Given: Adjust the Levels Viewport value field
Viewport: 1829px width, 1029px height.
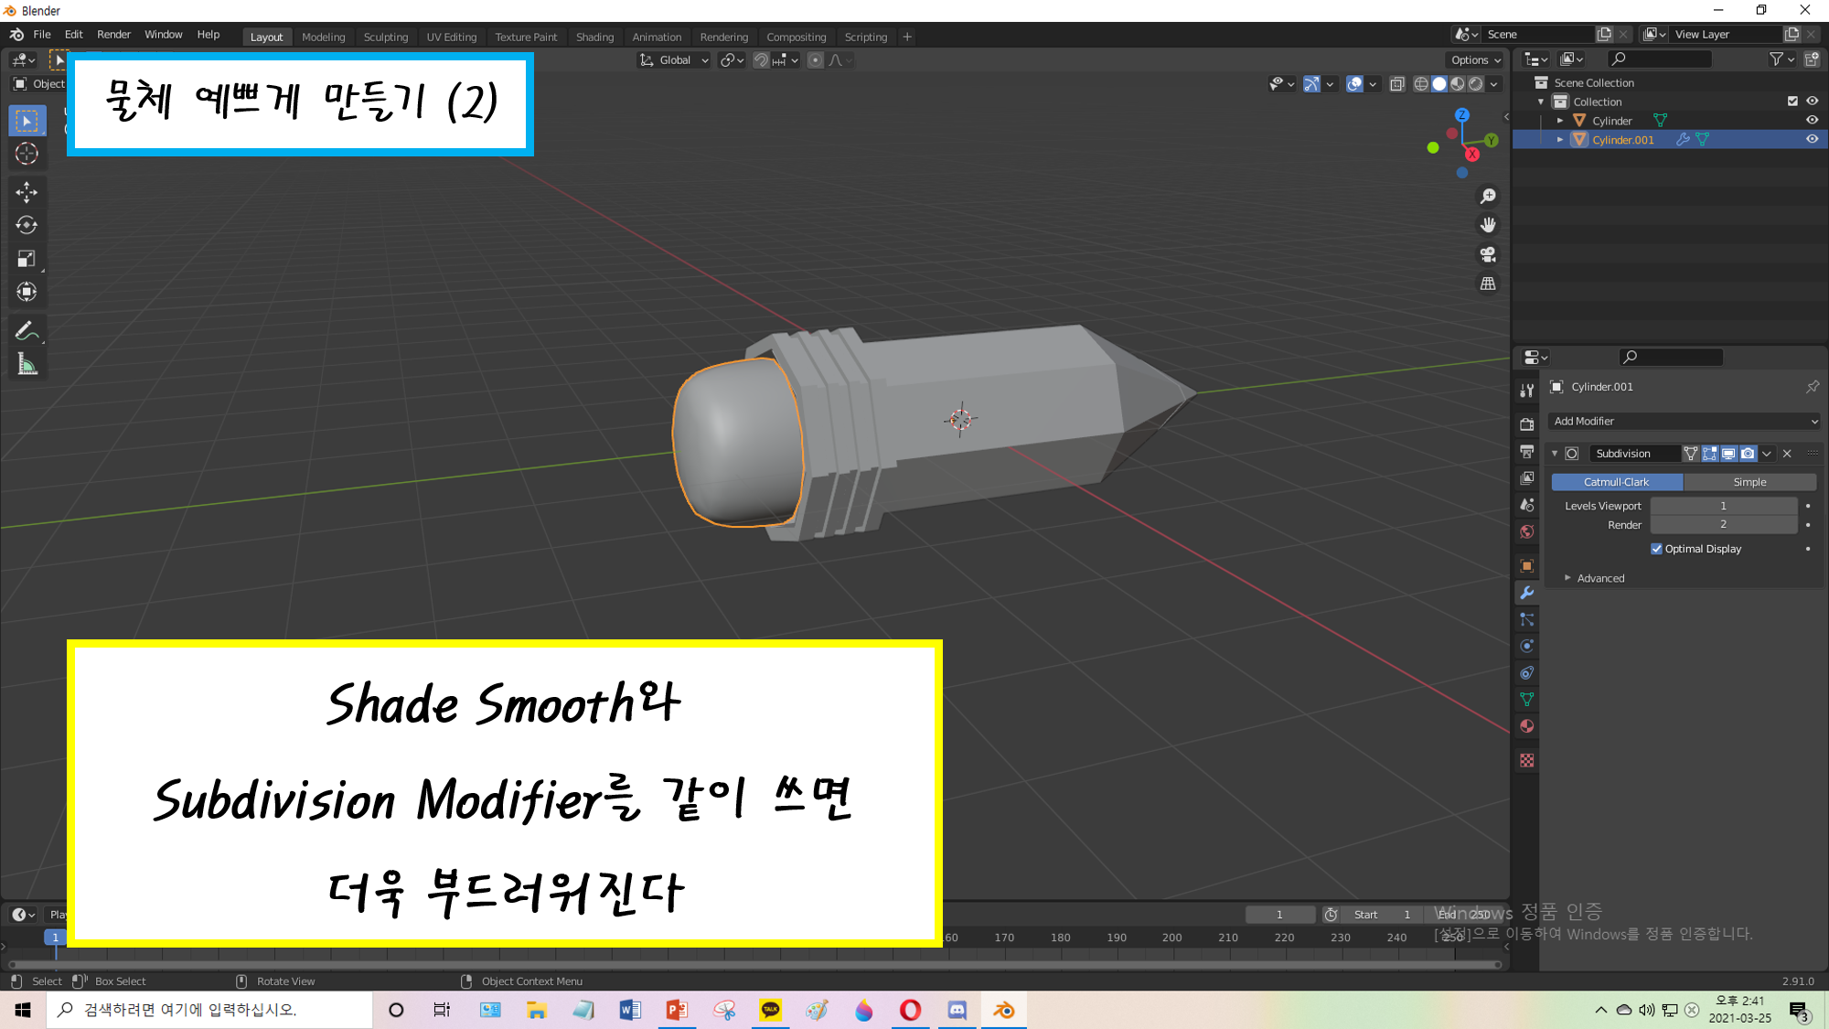Looking at the screenshot, I should pyautogui.click(x=1723, y=506).
